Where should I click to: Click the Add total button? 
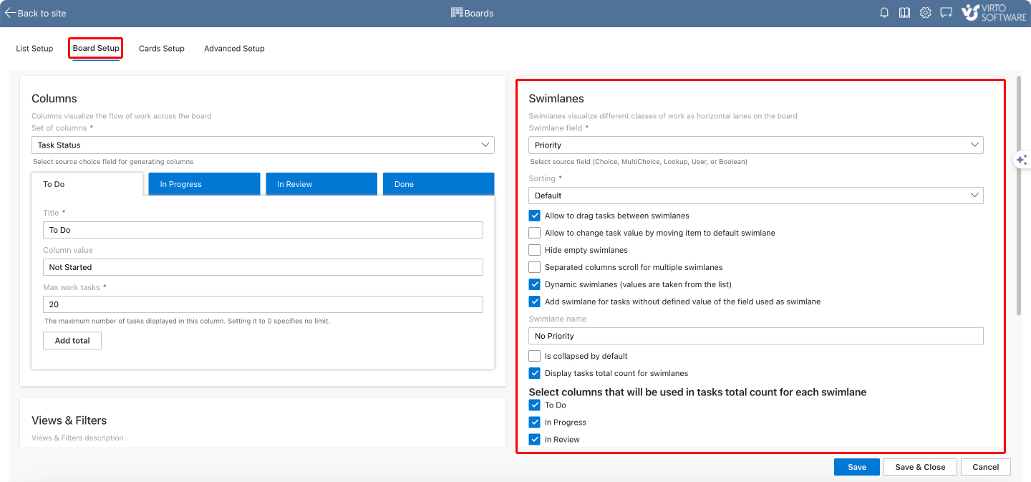pos(72,341)
